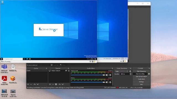
Task: Click the Duration spinner arrows
Action: click(131, 74)
